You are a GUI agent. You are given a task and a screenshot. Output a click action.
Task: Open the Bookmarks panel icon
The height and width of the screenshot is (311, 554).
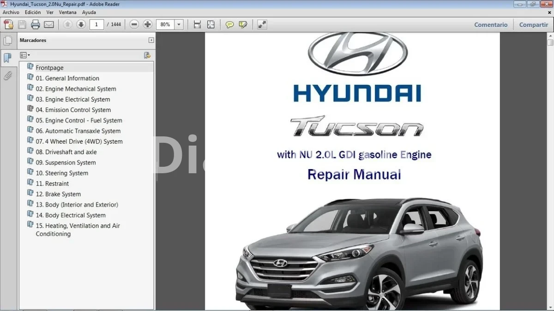click(8, 58)
